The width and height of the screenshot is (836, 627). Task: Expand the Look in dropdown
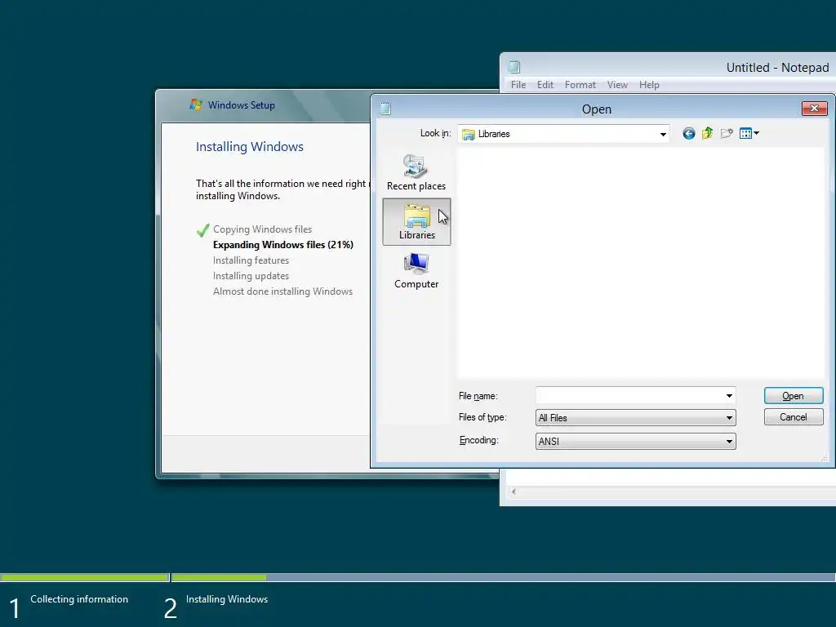click(663, 134)
